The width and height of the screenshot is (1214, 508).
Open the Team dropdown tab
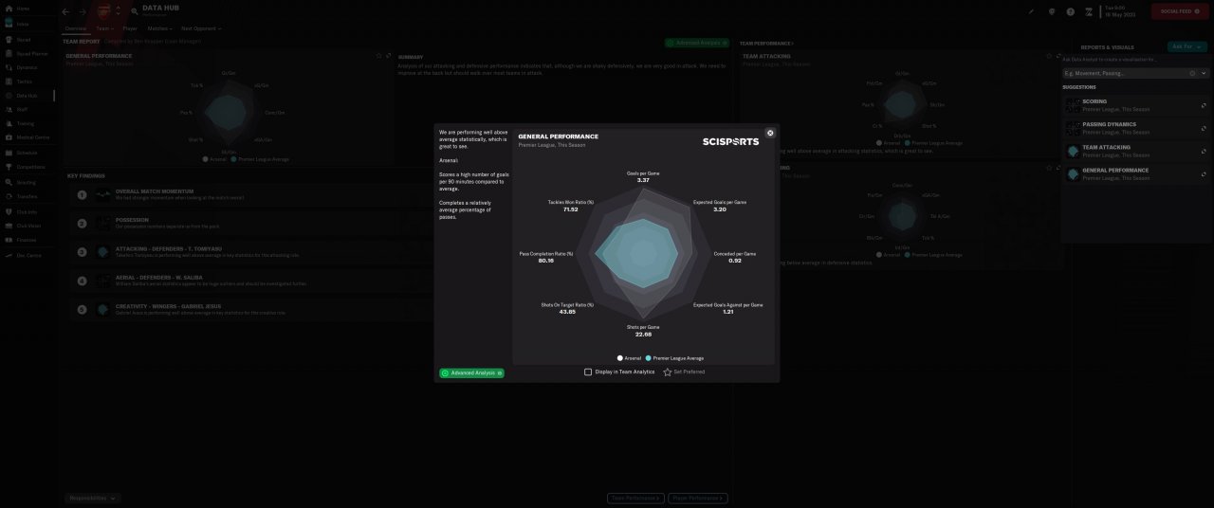104,28
